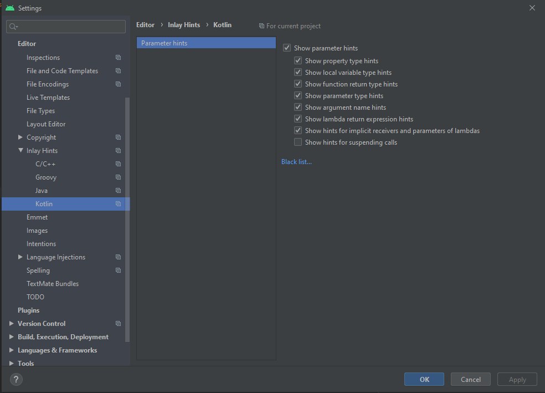This screenshot has width=545, height=393.
Task: Select Java under Inlay Hints
Action: pyautogui.click(x=42, y=191)
